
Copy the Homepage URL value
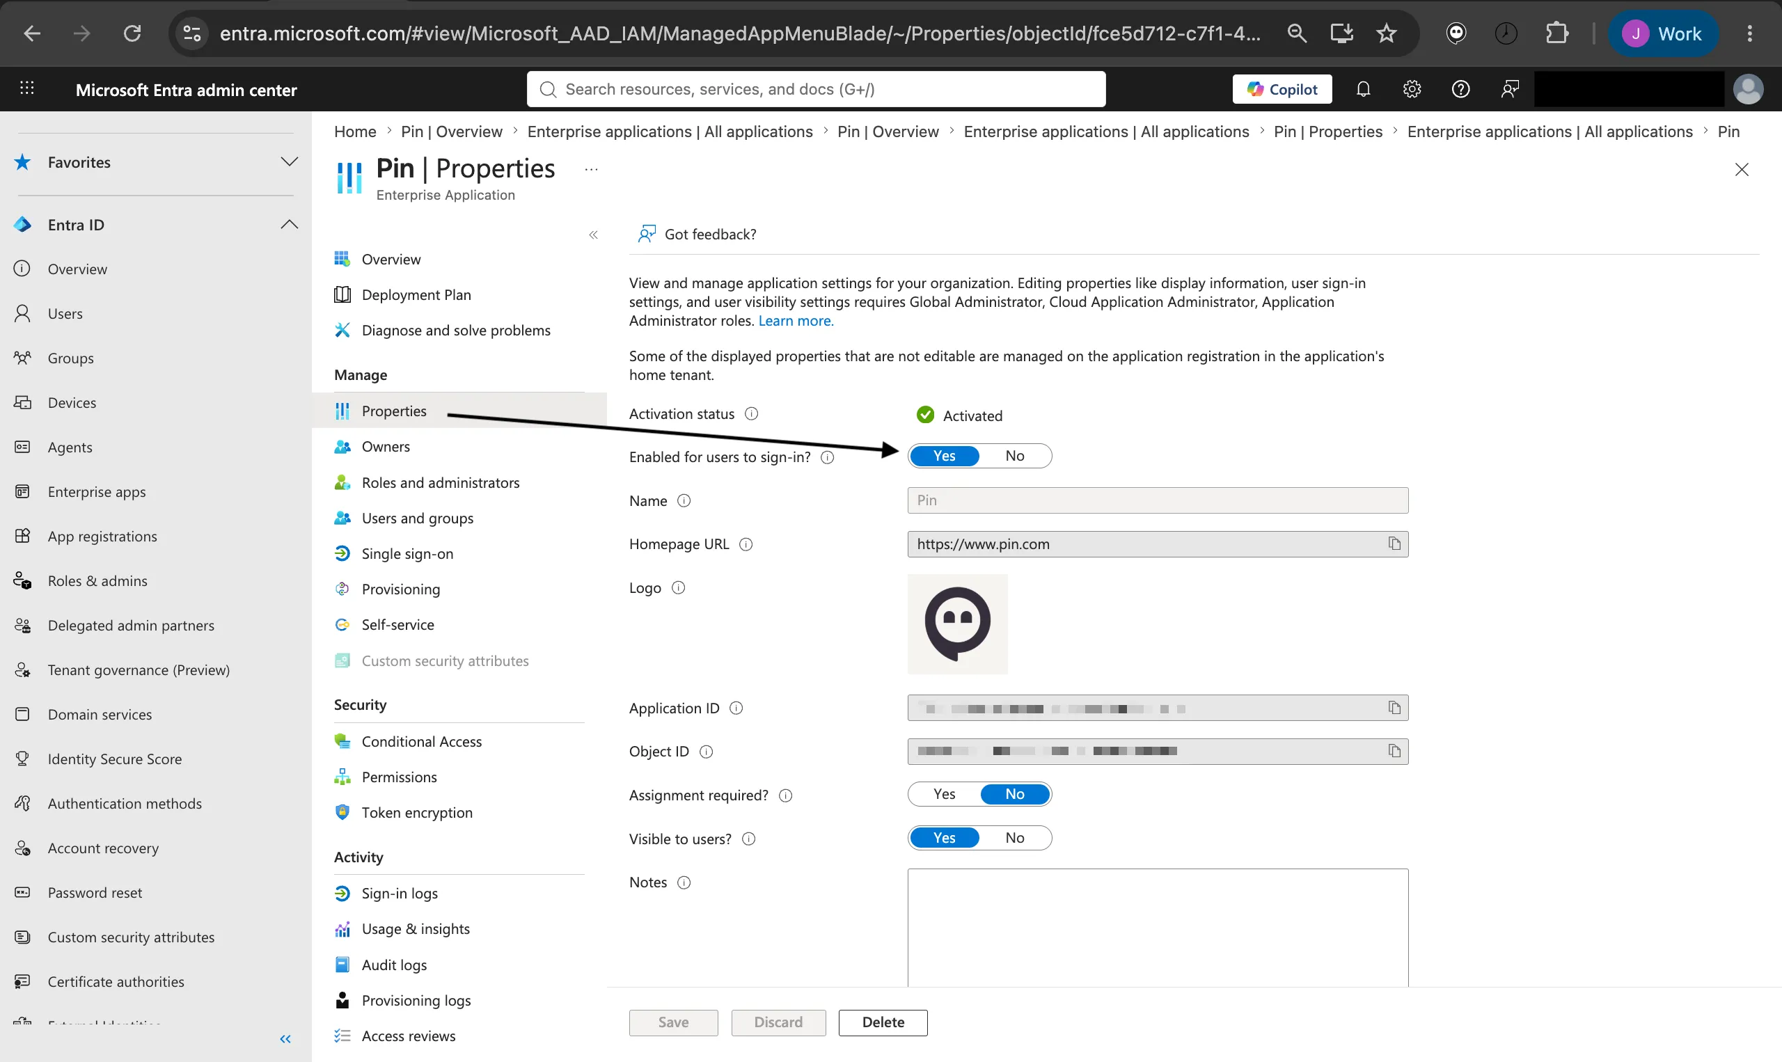tap(1394, 544)
